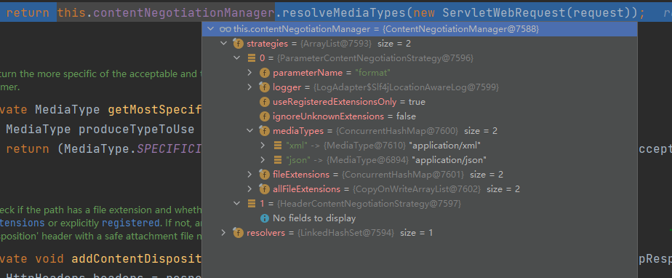Collapse strategy 0 ParameterContentNegotiationStrategy node

237,58
